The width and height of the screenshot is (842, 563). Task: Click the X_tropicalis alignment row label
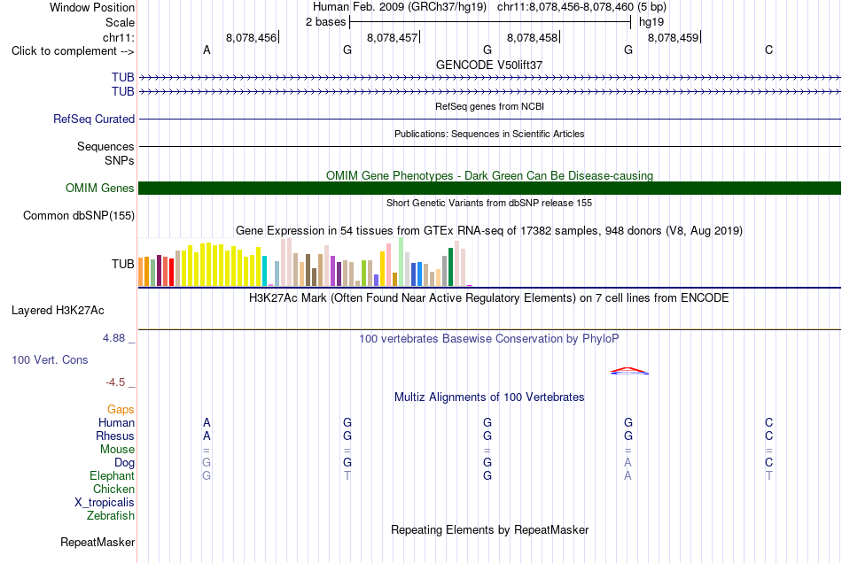pyautogui.click(x=105, y=503)
